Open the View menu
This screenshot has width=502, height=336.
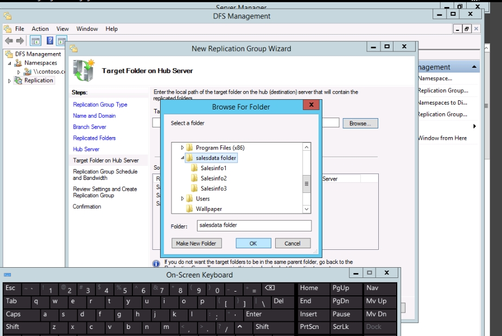pos(62,29)
